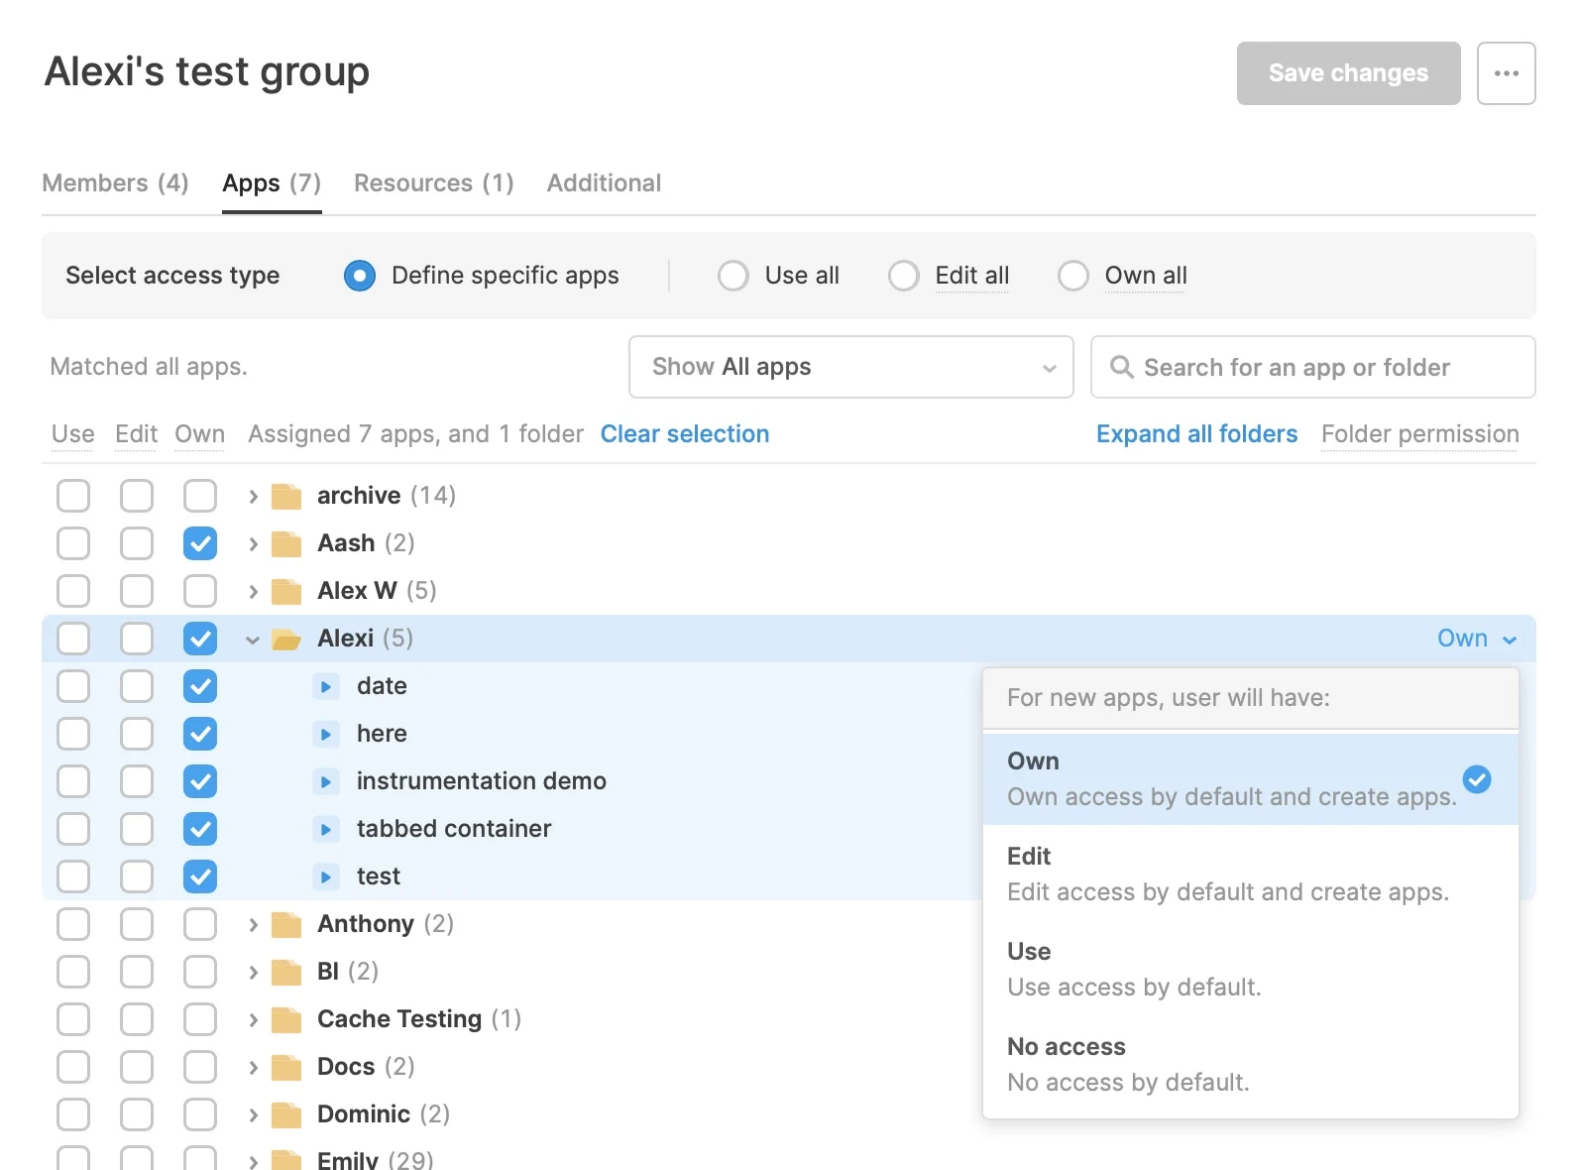This screenshot has width=1578, height=1170.
Task: Expand the BI folder chevron
Action: (x=253, y=972)
